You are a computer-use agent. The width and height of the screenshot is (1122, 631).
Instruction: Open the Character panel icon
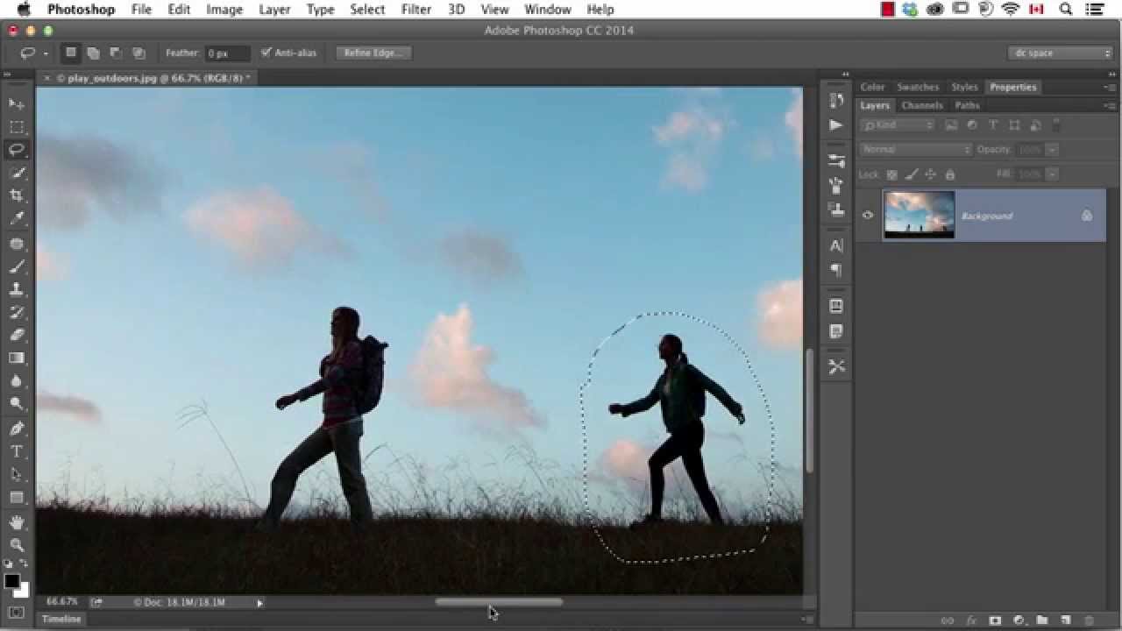click(x=836, y=246)
